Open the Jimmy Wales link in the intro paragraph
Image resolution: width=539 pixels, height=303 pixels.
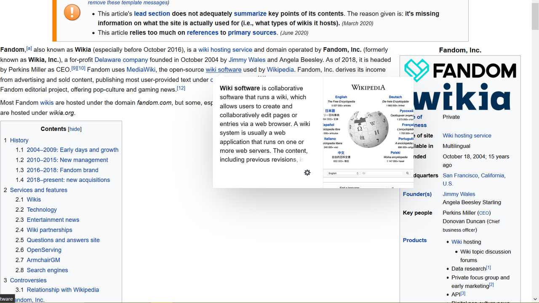(x=247, y=60)
